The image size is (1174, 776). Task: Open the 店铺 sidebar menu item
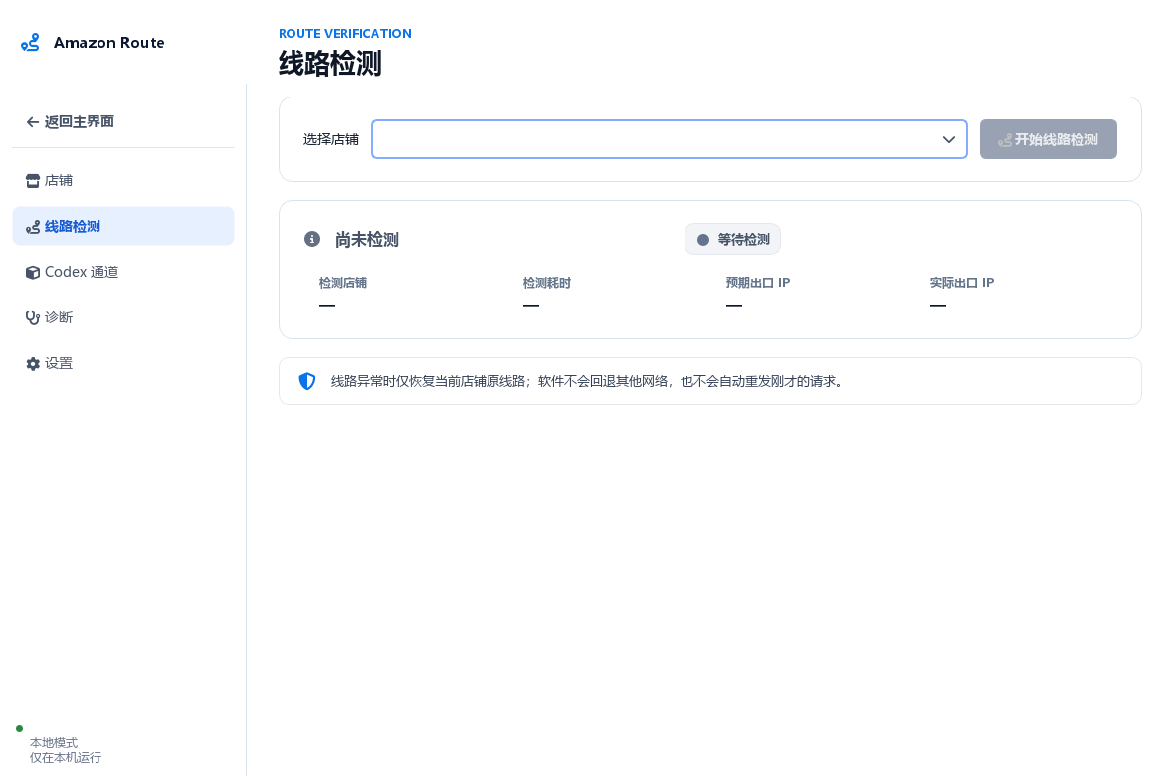(123, 180)
